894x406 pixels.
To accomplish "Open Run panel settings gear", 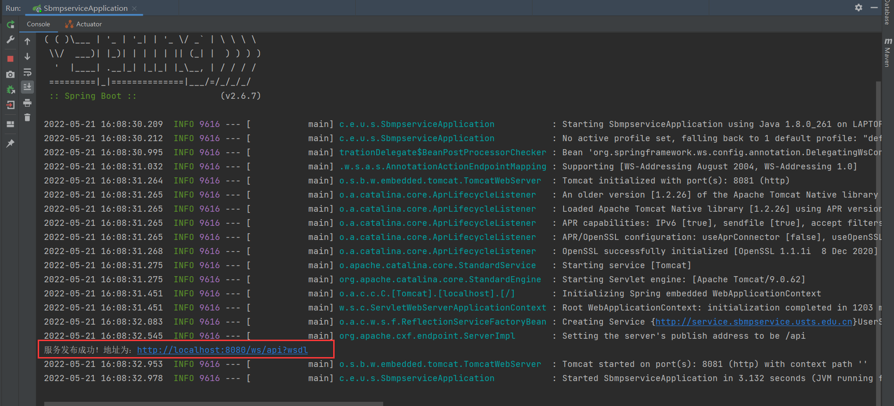I will (859, 8).
